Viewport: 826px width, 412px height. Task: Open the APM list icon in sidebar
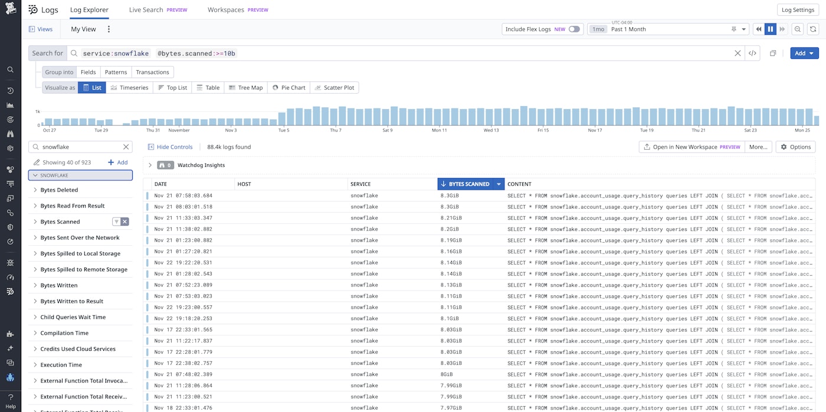(x=10, y=184)
